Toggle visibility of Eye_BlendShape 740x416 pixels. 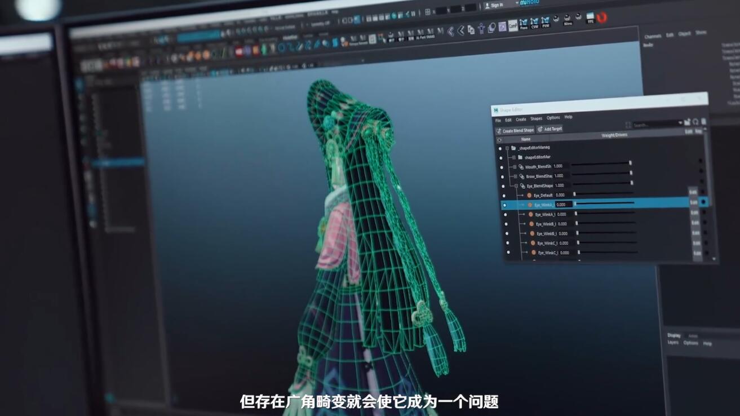tap(503, 187)
